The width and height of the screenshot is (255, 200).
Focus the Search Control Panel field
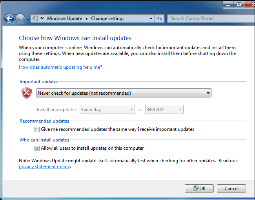tap(211, 18)
